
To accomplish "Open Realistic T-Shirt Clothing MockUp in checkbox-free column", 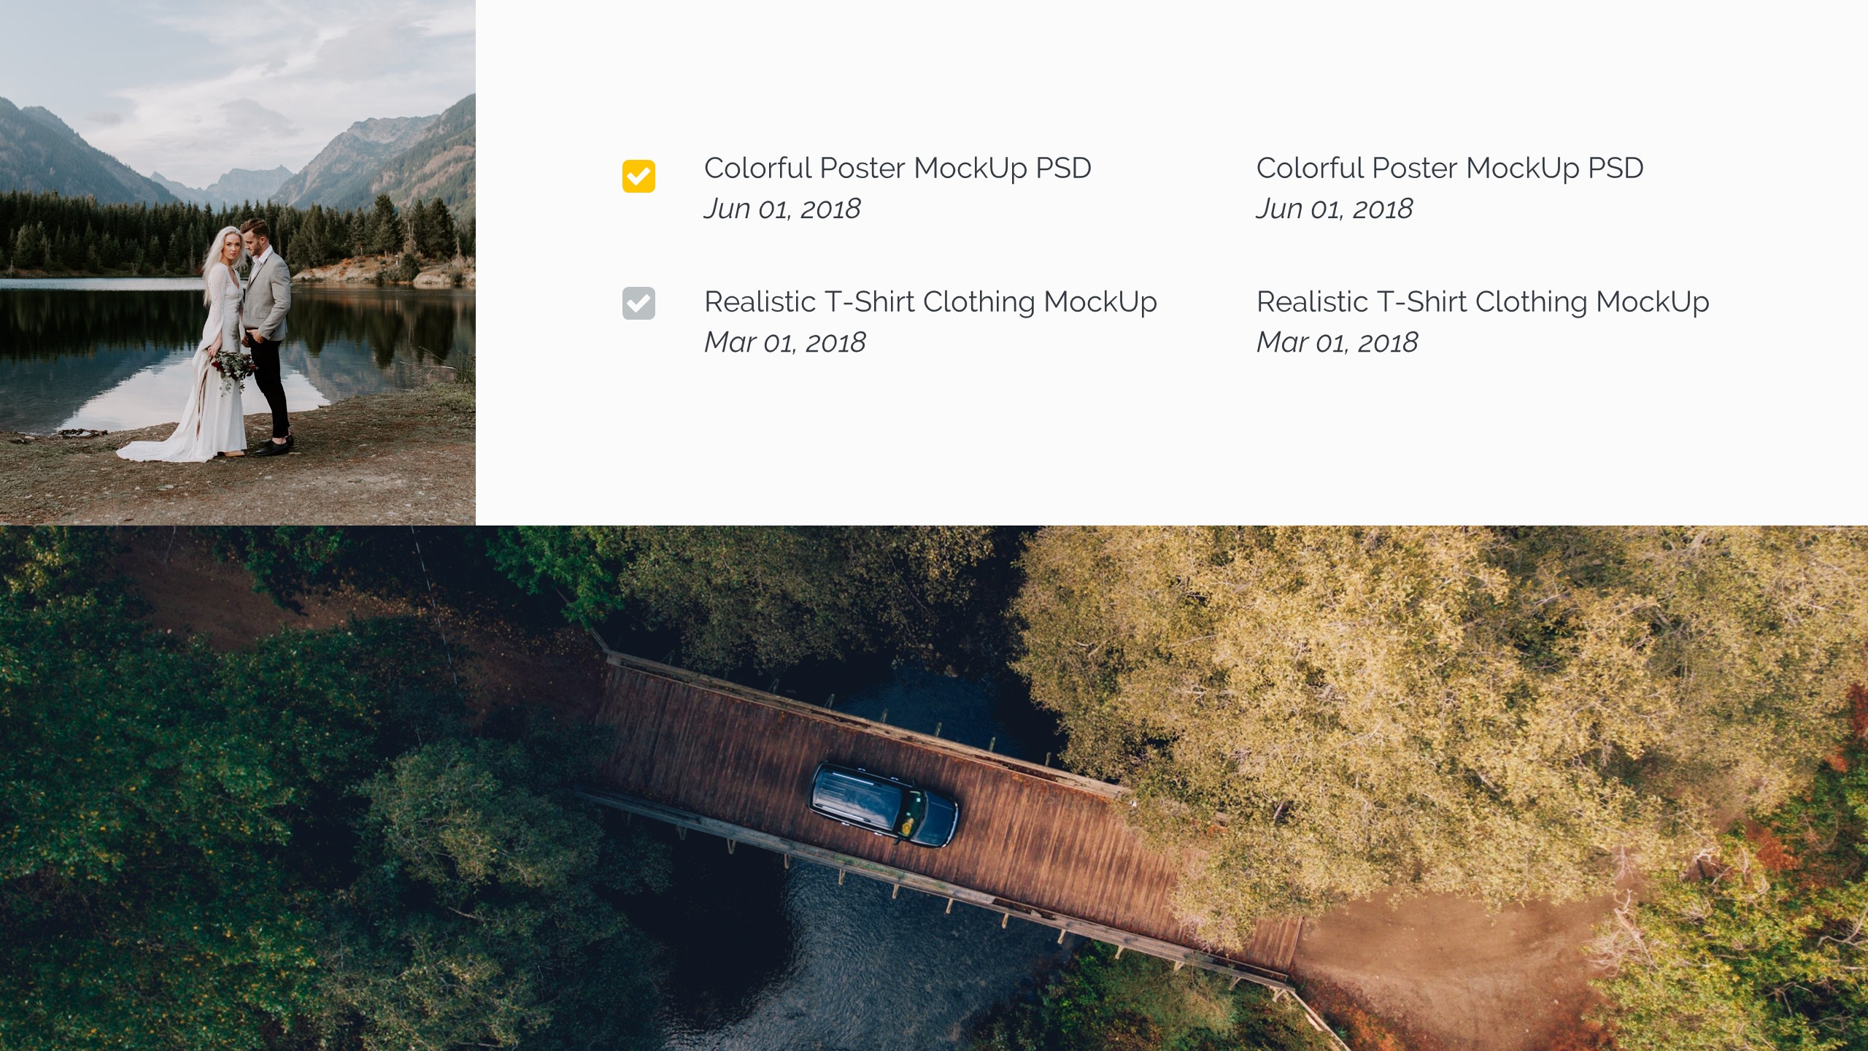I will coord(1483,302).
